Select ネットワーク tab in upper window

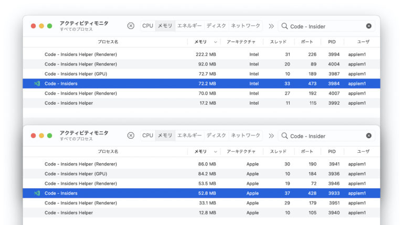point(245,26)
